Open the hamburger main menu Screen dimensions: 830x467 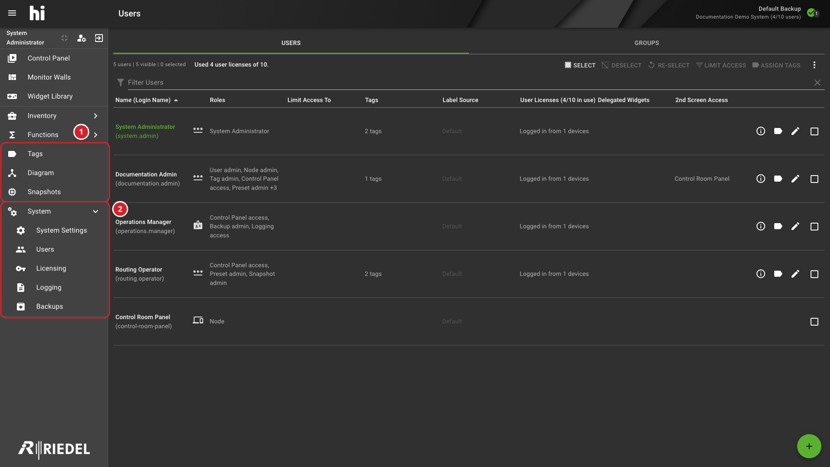[12, 13]
